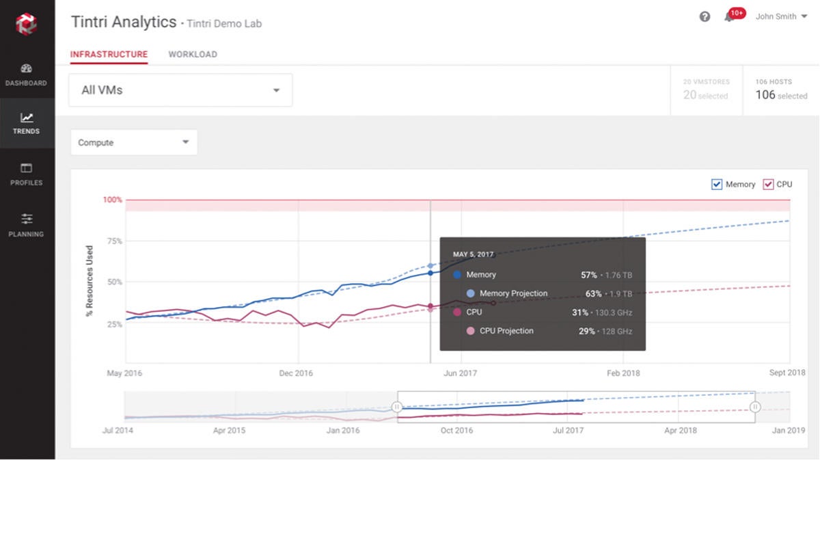Open the Dashboard sidebar icon
Image resolution: width=820 pixels, height=547 pixels.
(x=27, y=68)
